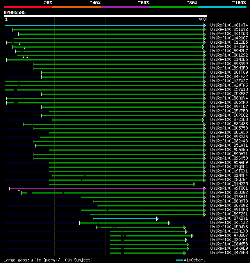Click the green ~80% identity color swatch

tap(173, 7)
